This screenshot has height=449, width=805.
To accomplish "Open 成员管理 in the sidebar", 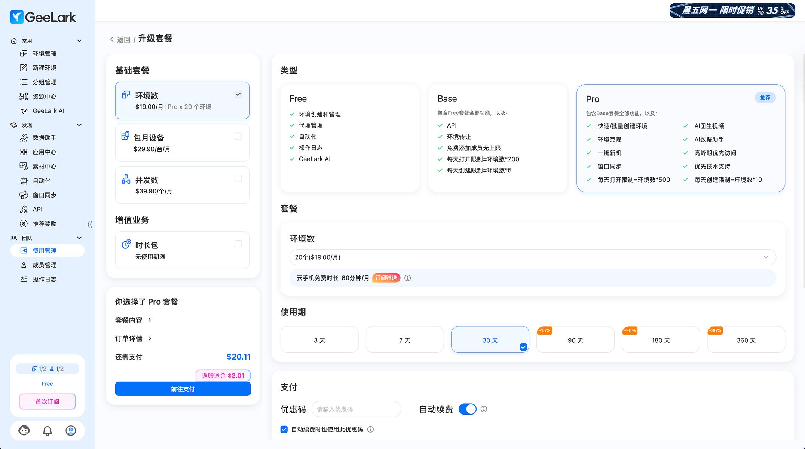I will click(45, 265).
